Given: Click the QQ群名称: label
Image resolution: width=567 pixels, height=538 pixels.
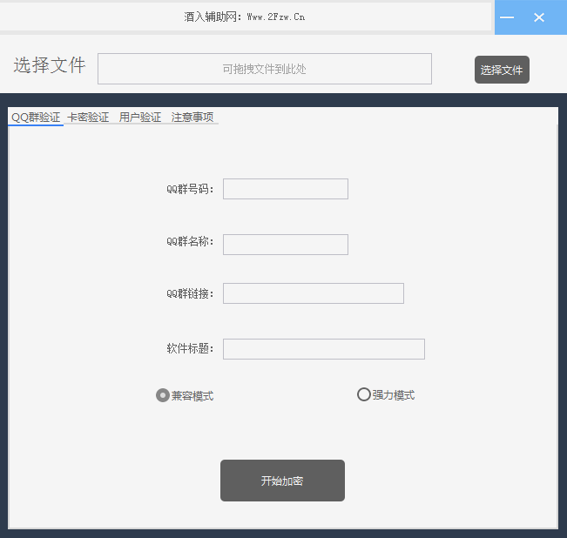Looking at the screenshot, I should [190, 241].
